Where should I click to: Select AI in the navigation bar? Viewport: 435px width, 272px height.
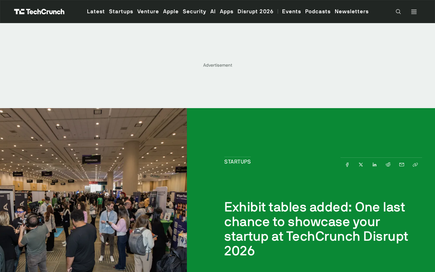coord(213,12)
